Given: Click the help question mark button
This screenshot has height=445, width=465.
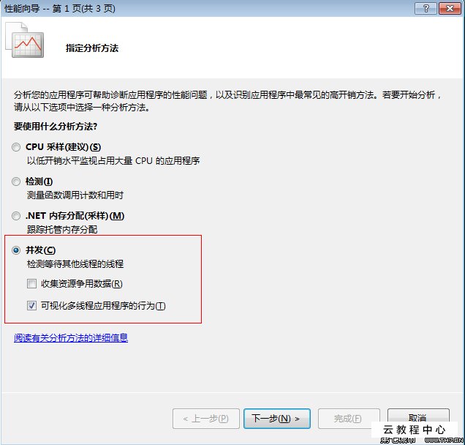Looking at the screenshot, I should [426, 8].
